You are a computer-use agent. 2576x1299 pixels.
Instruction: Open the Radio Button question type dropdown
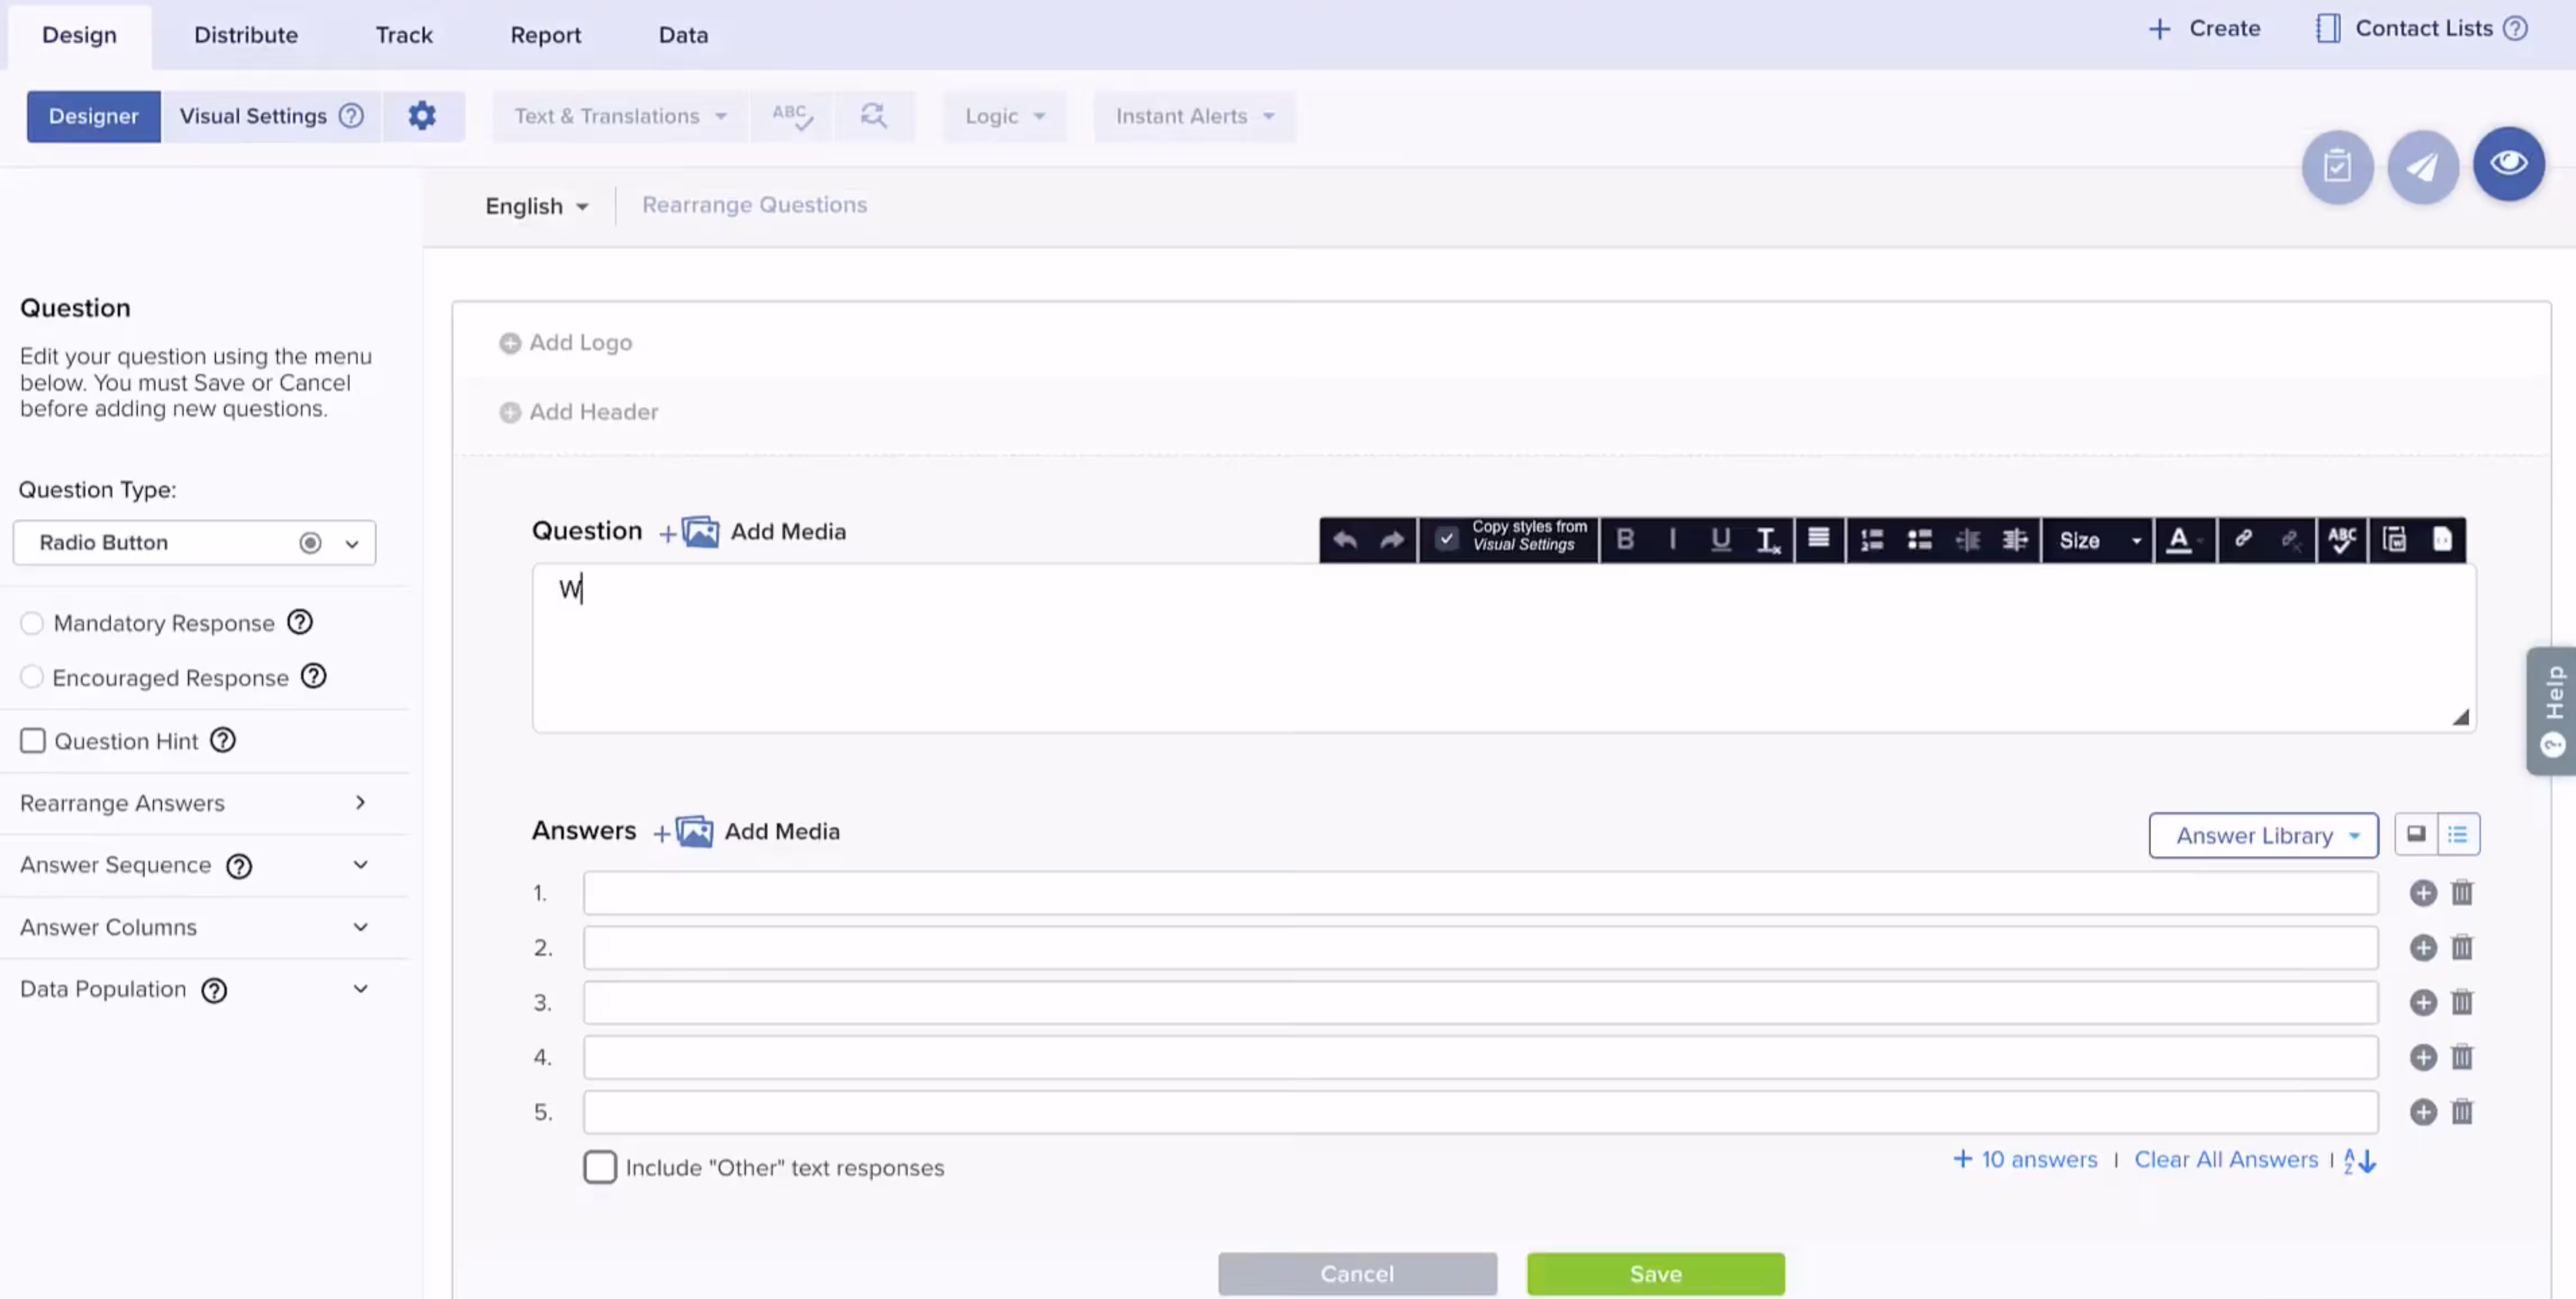(x=194, y=542)
